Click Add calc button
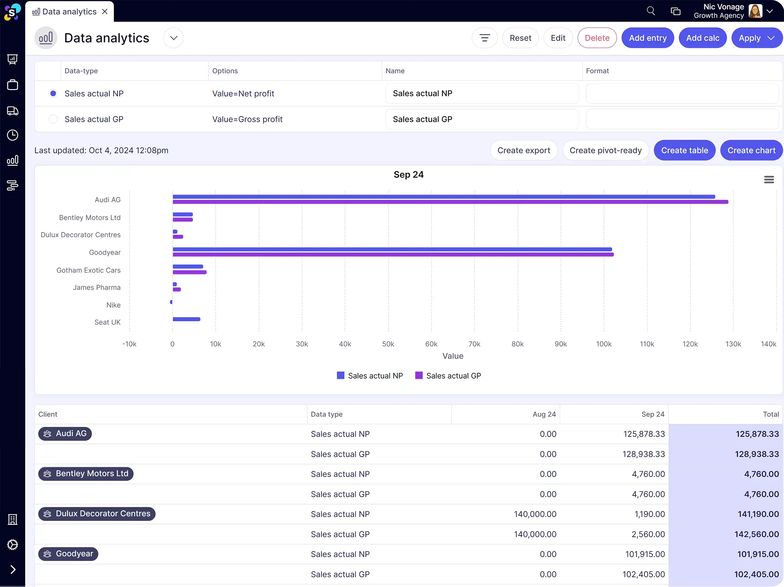The width and height of the screenshot is (784, 587). pos(703,38)
